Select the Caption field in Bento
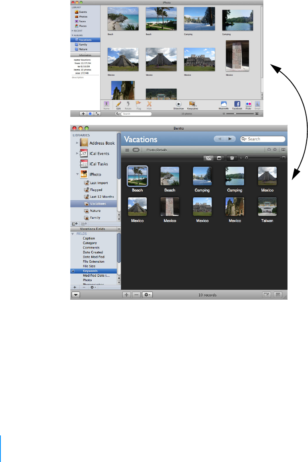Viewport: 308px width, 462px height. click(89, 238)
